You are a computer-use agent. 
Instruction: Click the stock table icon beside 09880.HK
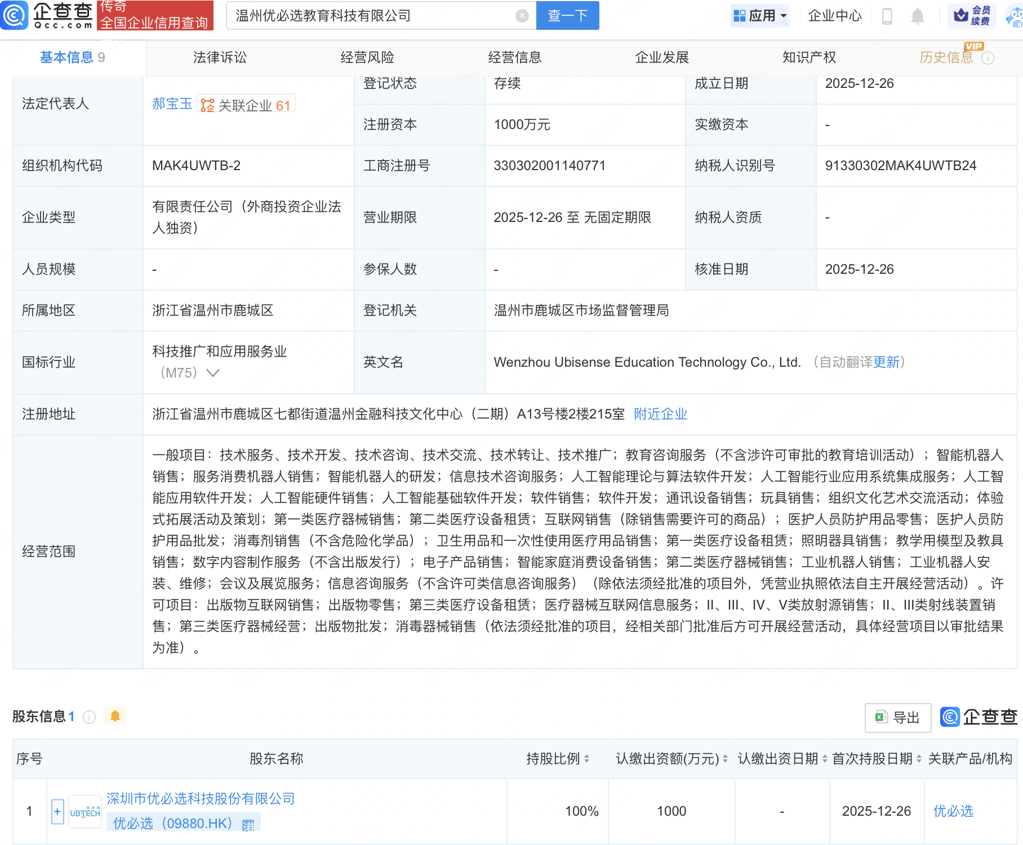click(248, 825)
